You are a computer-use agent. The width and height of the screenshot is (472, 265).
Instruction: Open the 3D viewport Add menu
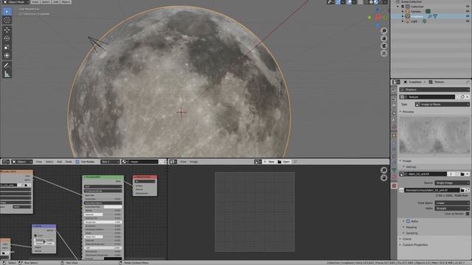[56, 2]
